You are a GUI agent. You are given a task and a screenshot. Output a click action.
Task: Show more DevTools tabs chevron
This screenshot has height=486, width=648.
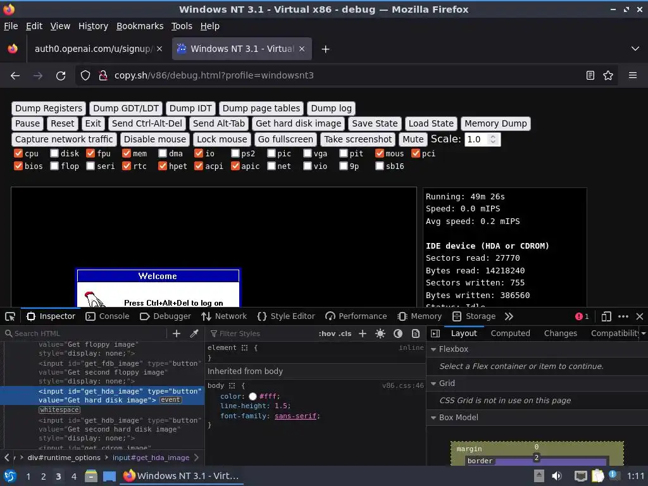pyautogui.click(x=509, y=316)
